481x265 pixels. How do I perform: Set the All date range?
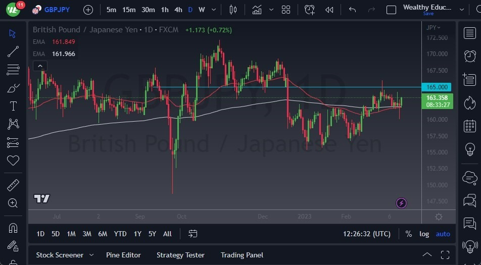(168, 234)
